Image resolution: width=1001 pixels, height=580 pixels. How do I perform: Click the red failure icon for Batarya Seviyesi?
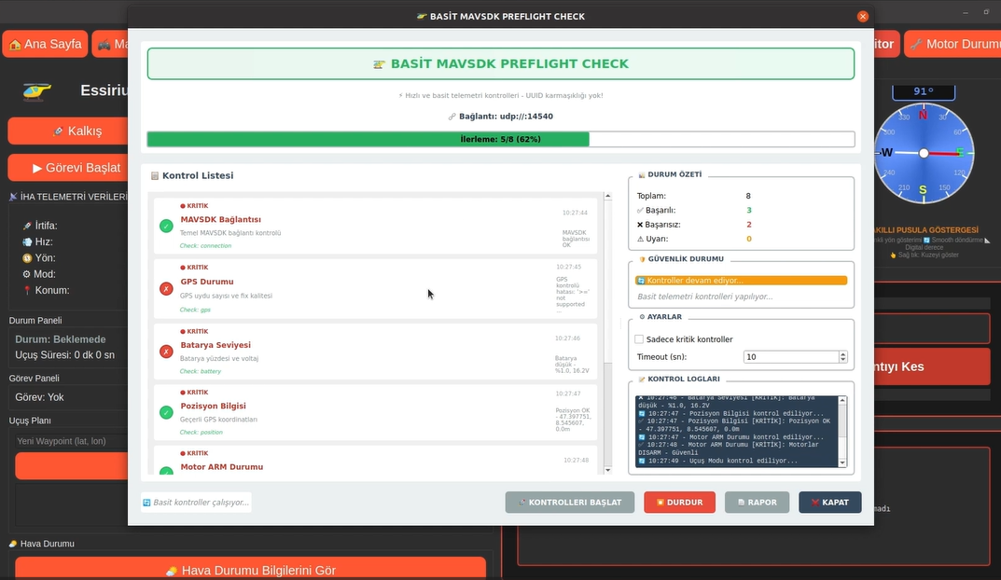pyautogui.click(x=166, y=352)
